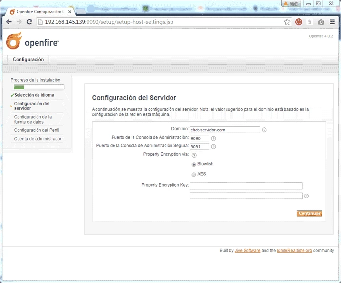Open the Chrome hamburger menu
341x283 pixels.
[333, 22]
